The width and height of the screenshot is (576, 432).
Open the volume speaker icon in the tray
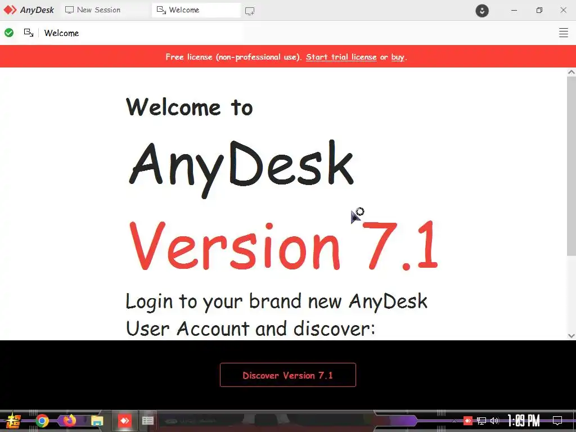(494, 421)
